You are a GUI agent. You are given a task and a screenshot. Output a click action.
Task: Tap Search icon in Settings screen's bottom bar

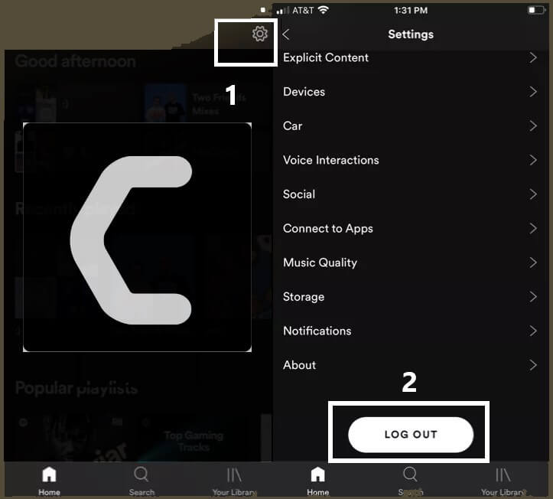pos(410,475)
